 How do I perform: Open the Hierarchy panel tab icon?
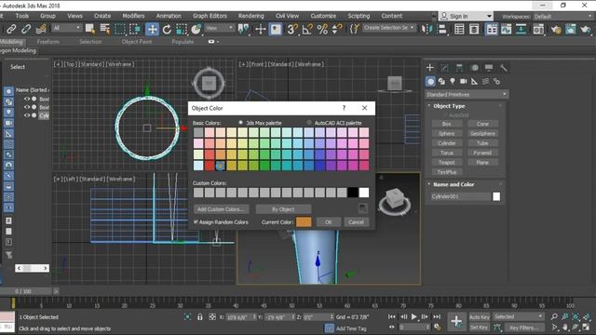coord(459,68)
